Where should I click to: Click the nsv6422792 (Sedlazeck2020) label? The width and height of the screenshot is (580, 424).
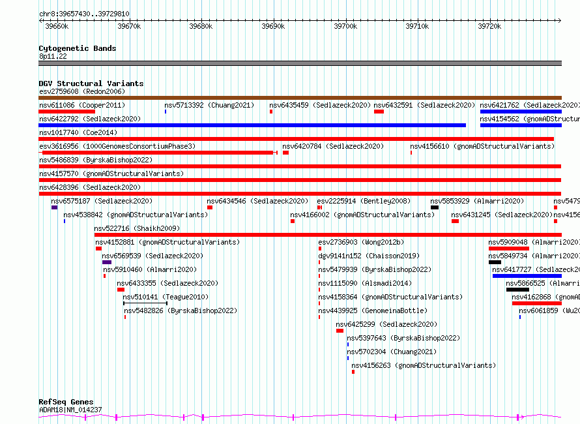pos(90,119)
